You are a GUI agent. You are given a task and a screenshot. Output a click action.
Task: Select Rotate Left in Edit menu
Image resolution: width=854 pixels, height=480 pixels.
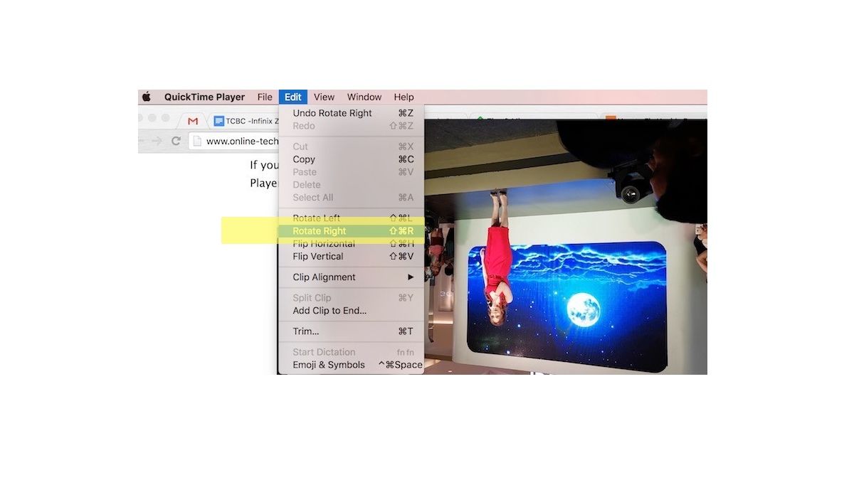coord(351,218)
